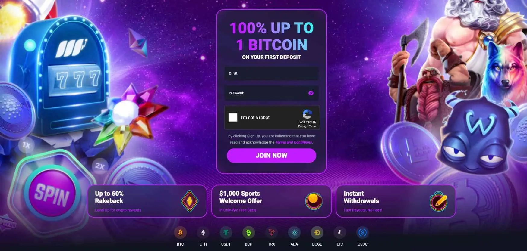Click the Up to 60% Rakeback card
527x251 pixels.
tap(147, 201)
